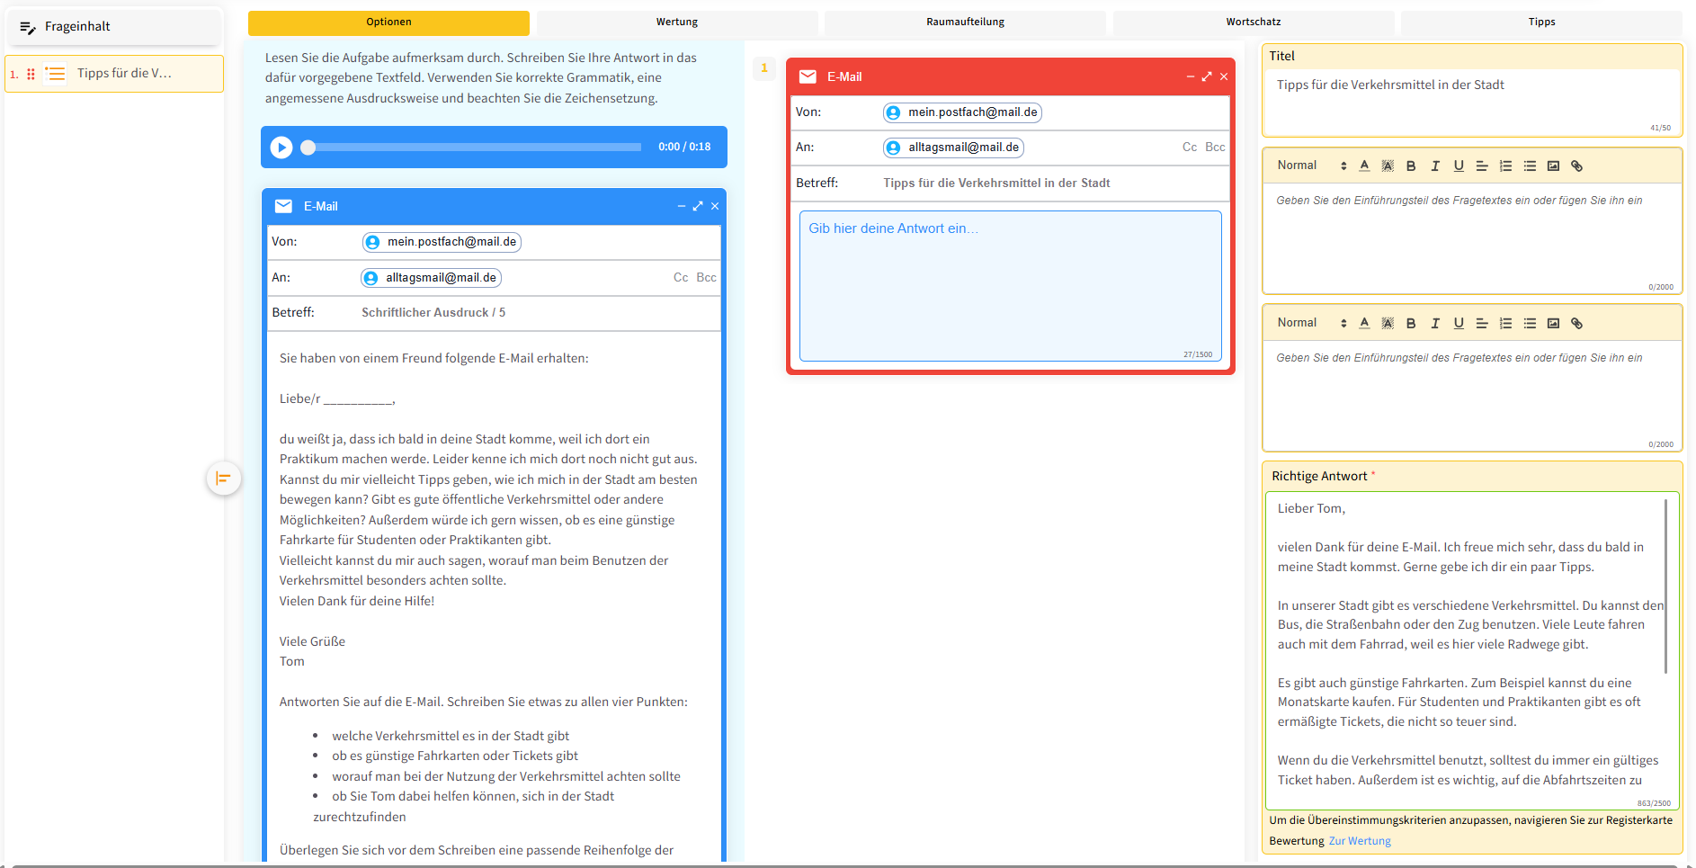
Task: Follow the 'Zur Wertung' link
Action: click(1359, 841)
